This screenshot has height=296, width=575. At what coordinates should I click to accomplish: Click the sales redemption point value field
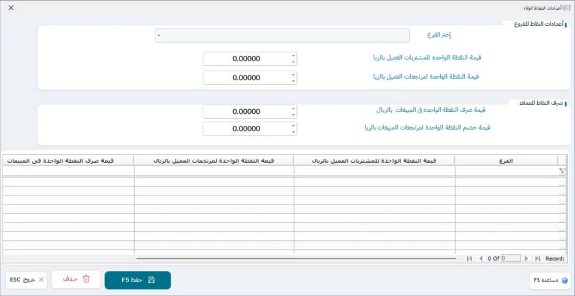pyautogui.click(x=250, y=111)
